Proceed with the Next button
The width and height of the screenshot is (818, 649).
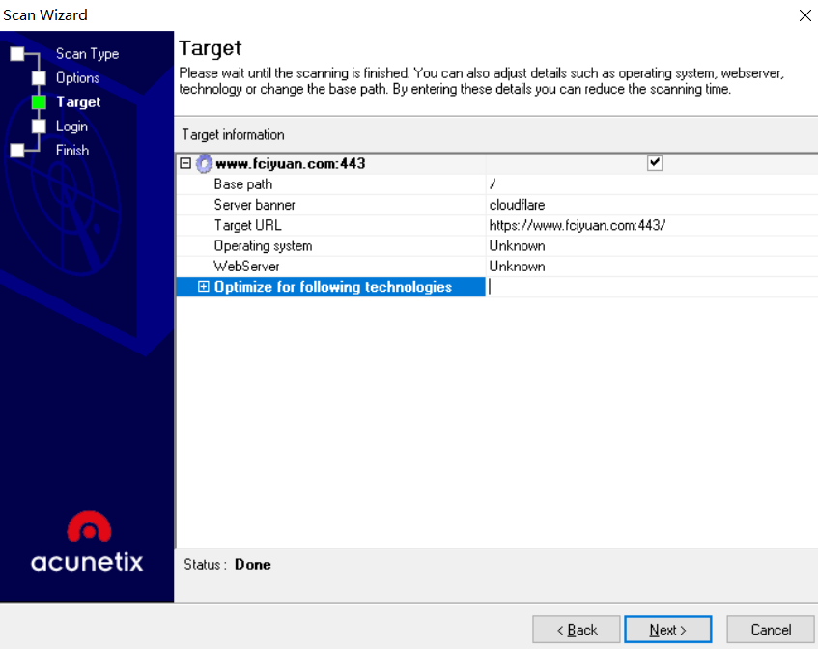[x=667, y=630]
